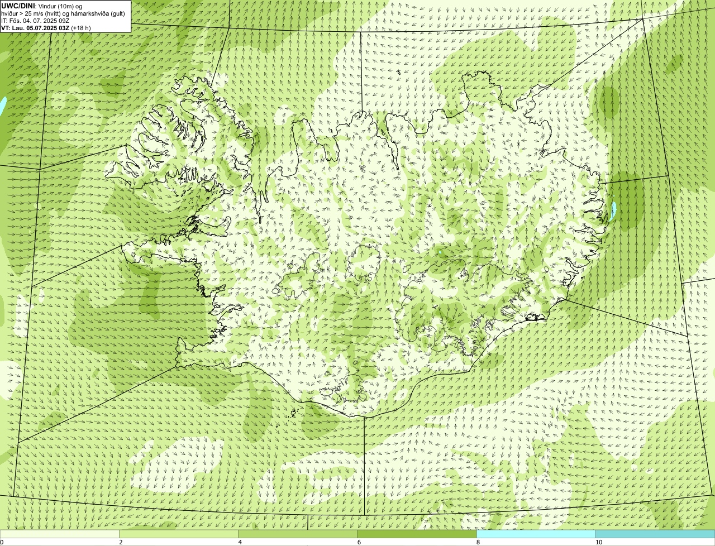
Task: Click the 8–10 m/s light cyan legend swatch
Action: [x=536, y=534]
